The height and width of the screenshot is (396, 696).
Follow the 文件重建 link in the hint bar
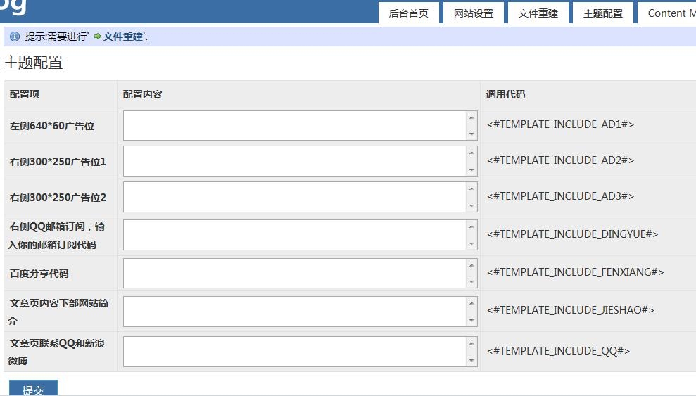pos(123,37)
